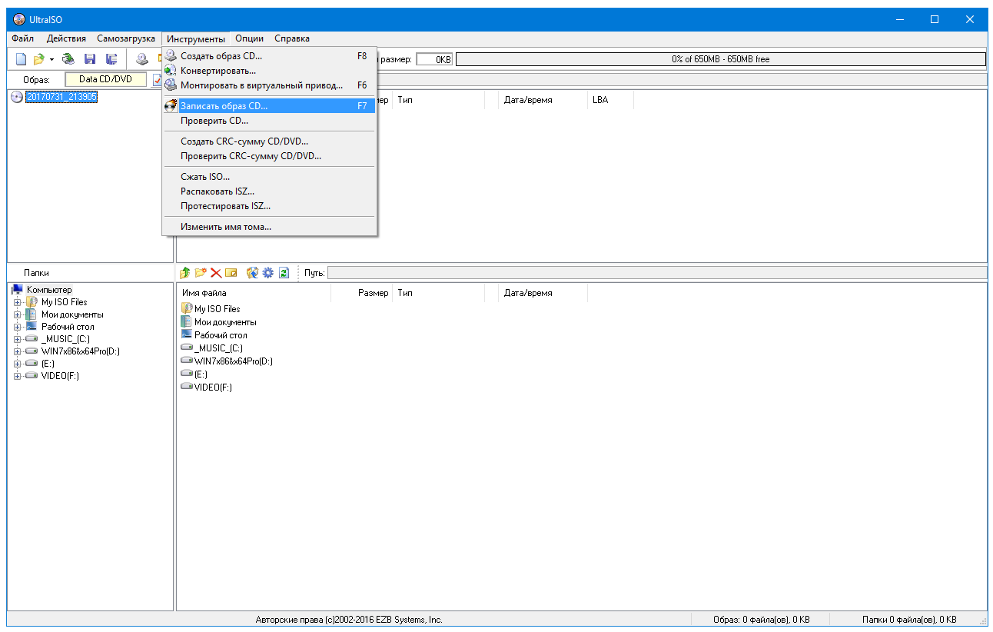Click the red X delete icon

coord(216,273)
